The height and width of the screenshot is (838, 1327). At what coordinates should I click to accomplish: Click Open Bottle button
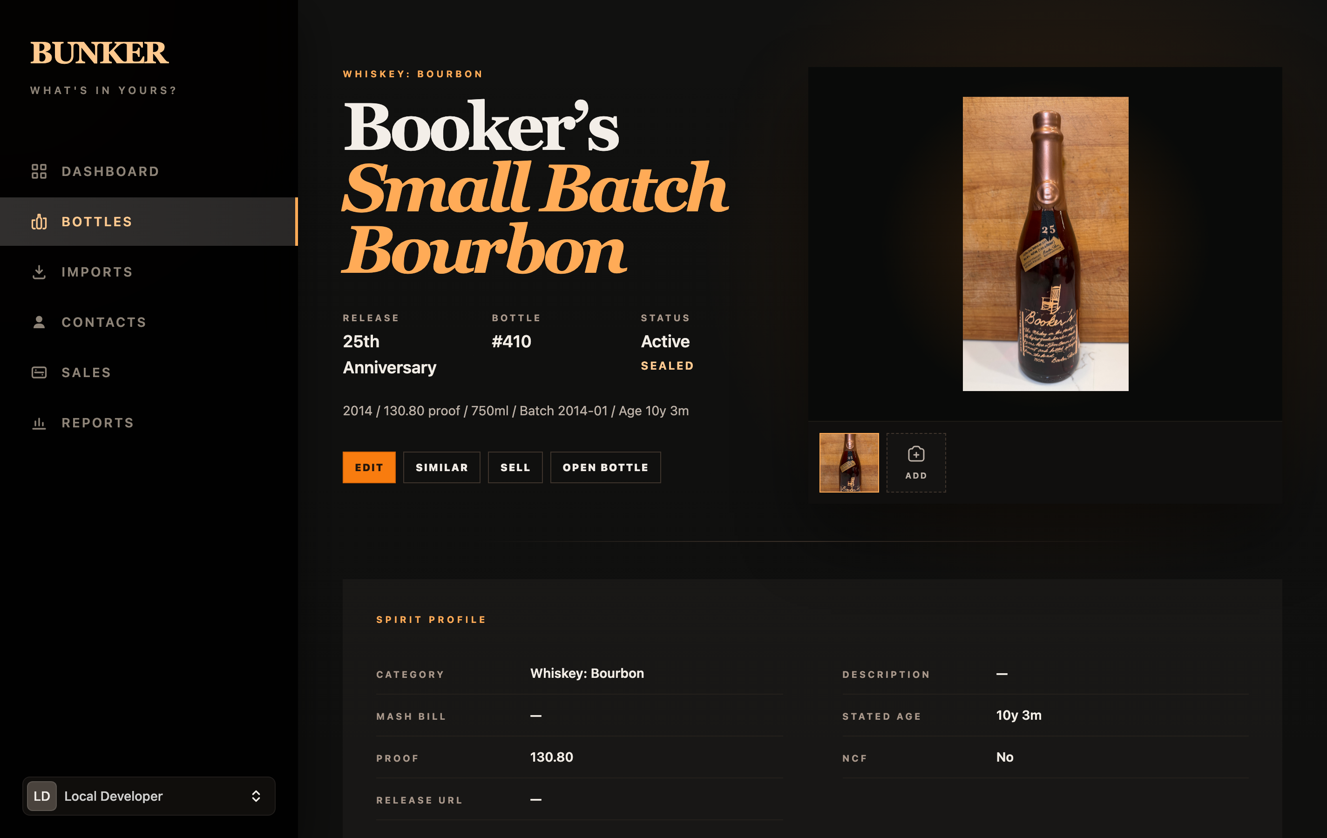(606, 467)
